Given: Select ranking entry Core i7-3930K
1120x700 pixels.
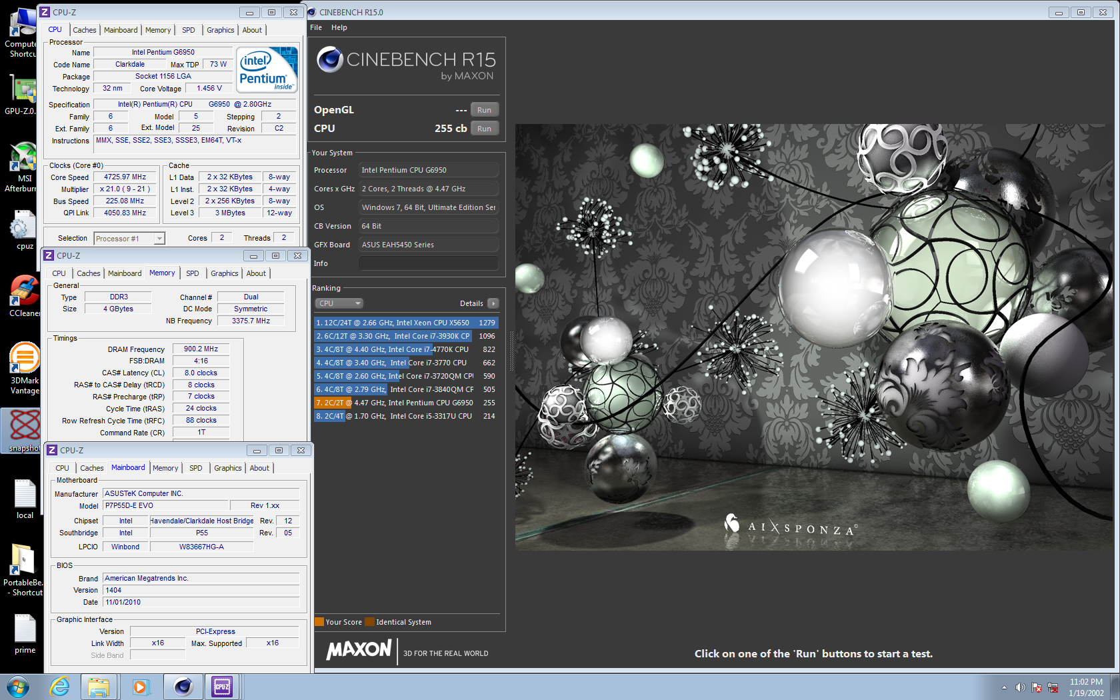Looking at the screenshot, I should click(406, 336).
